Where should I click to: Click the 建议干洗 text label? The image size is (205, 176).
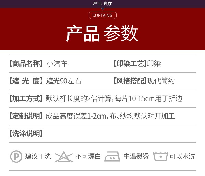[38, 156]
